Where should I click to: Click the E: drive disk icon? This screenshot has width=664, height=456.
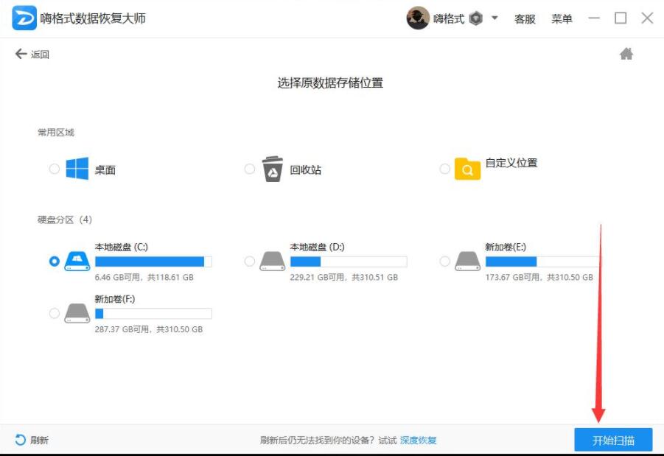tap(467, 262)
